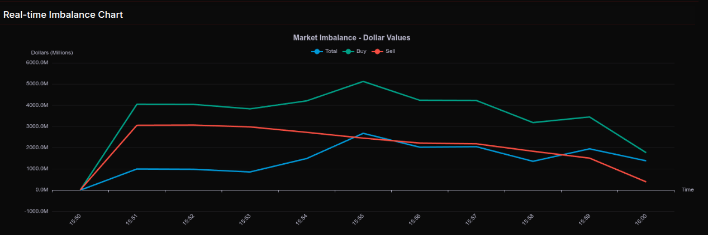This screenshot has width=708, height=235.
Task: Click the Real-time Imbalance Chart heading
Action: (63, 15)
